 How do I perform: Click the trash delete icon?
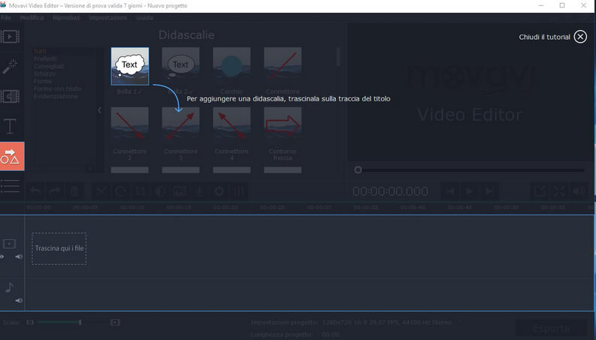(x=74, y=191)
